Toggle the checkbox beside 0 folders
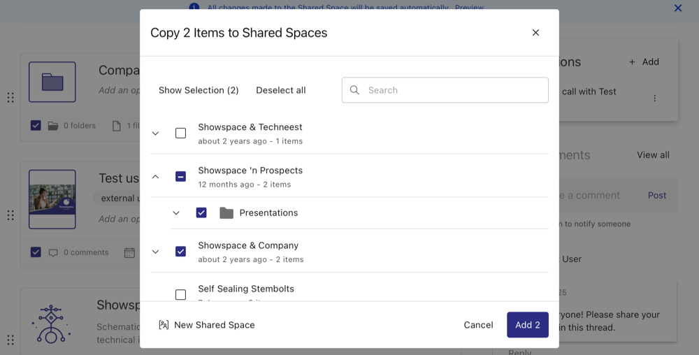Image resolution: width=699 pixels, height=355 pixels. click(x=36, y=126)
